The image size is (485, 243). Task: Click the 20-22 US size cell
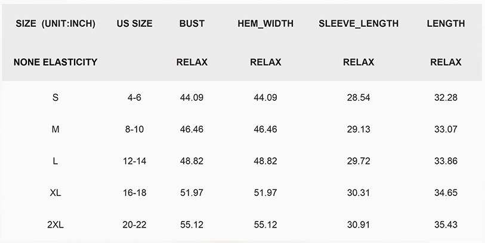pyautogui.click(x=134, y=225)
